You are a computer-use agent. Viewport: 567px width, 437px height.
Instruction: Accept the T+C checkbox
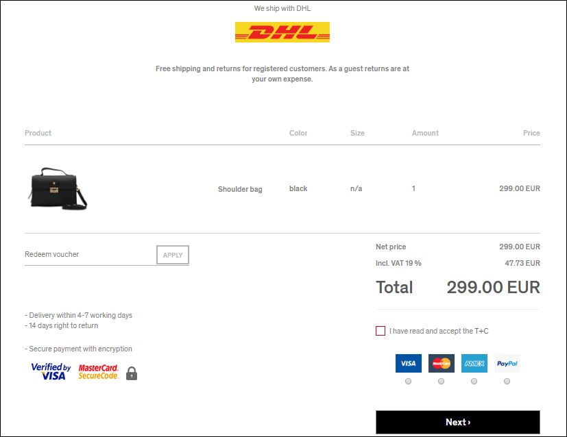pyautogui.click(x=381, y=331)
